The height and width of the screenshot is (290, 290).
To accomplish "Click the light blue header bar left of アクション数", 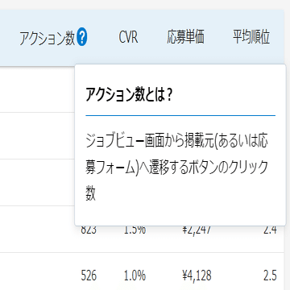I will [x=10, y=38].
